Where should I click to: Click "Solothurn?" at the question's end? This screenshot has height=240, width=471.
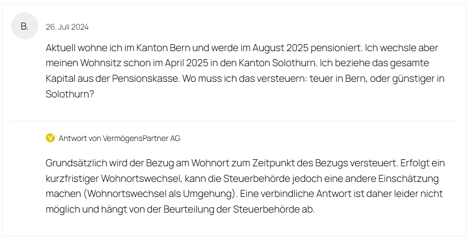coord(70,94)
